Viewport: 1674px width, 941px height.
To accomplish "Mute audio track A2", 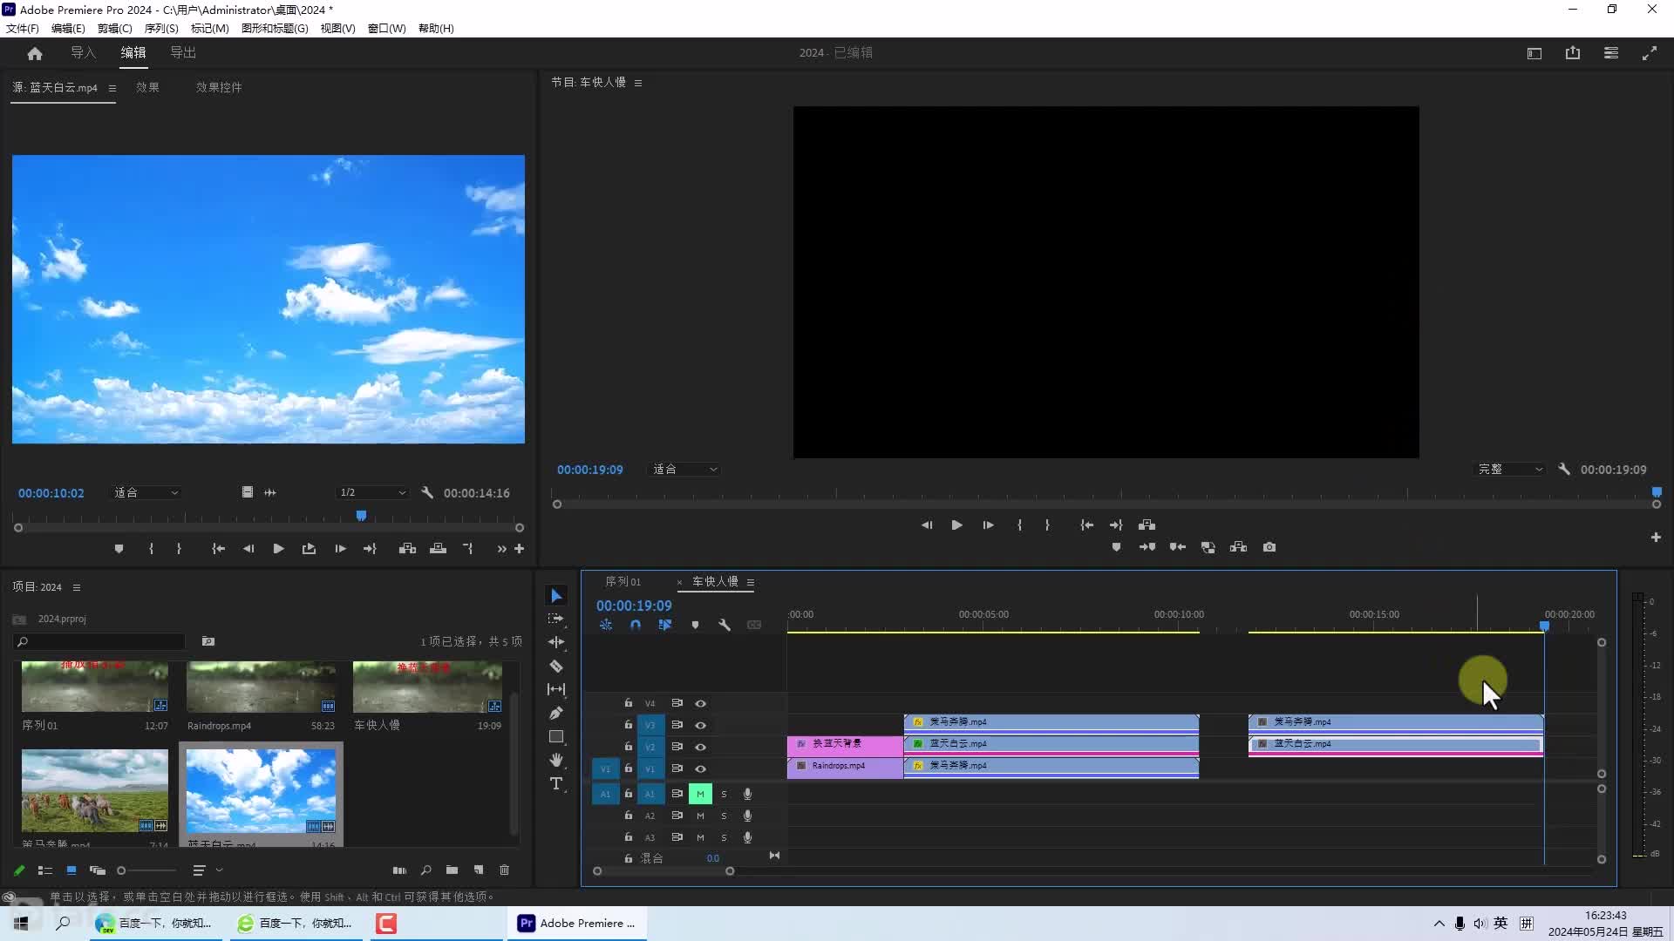I will coord(700,816).
